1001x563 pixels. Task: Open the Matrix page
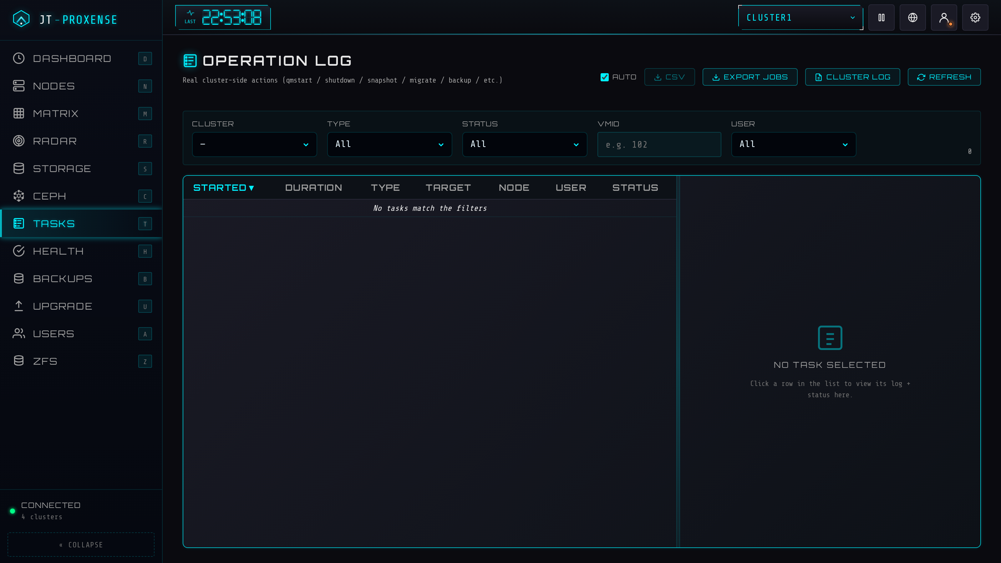[x=81, y=114]
